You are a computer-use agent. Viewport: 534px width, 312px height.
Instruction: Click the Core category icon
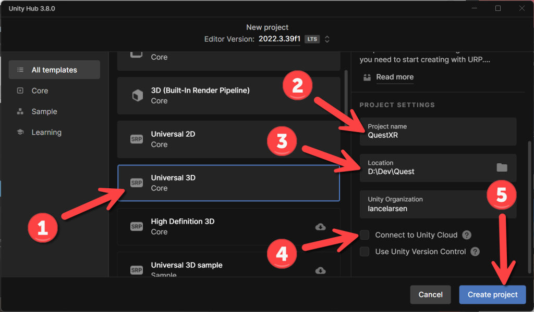click(x=20, y=90)
